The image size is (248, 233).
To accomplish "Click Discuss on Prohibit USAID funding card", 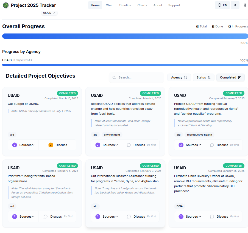I will (x=224, y=145).
